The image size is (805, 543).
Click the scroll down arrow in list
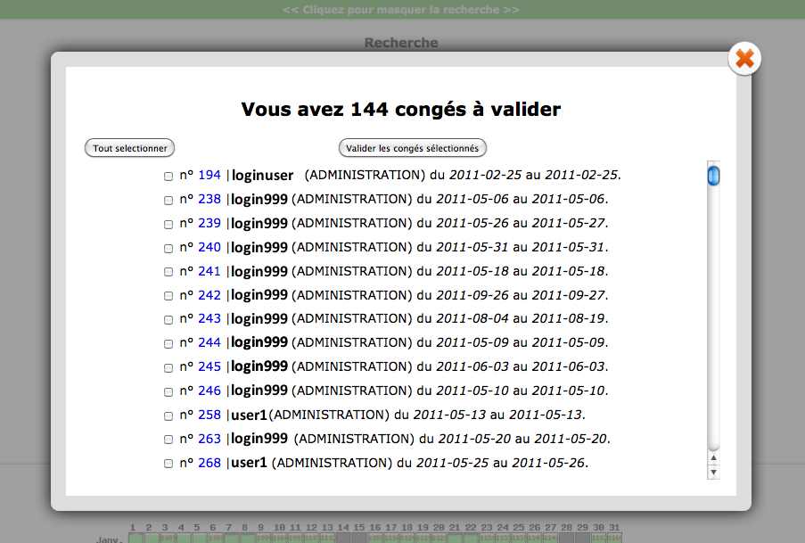[x=713, y=473]
